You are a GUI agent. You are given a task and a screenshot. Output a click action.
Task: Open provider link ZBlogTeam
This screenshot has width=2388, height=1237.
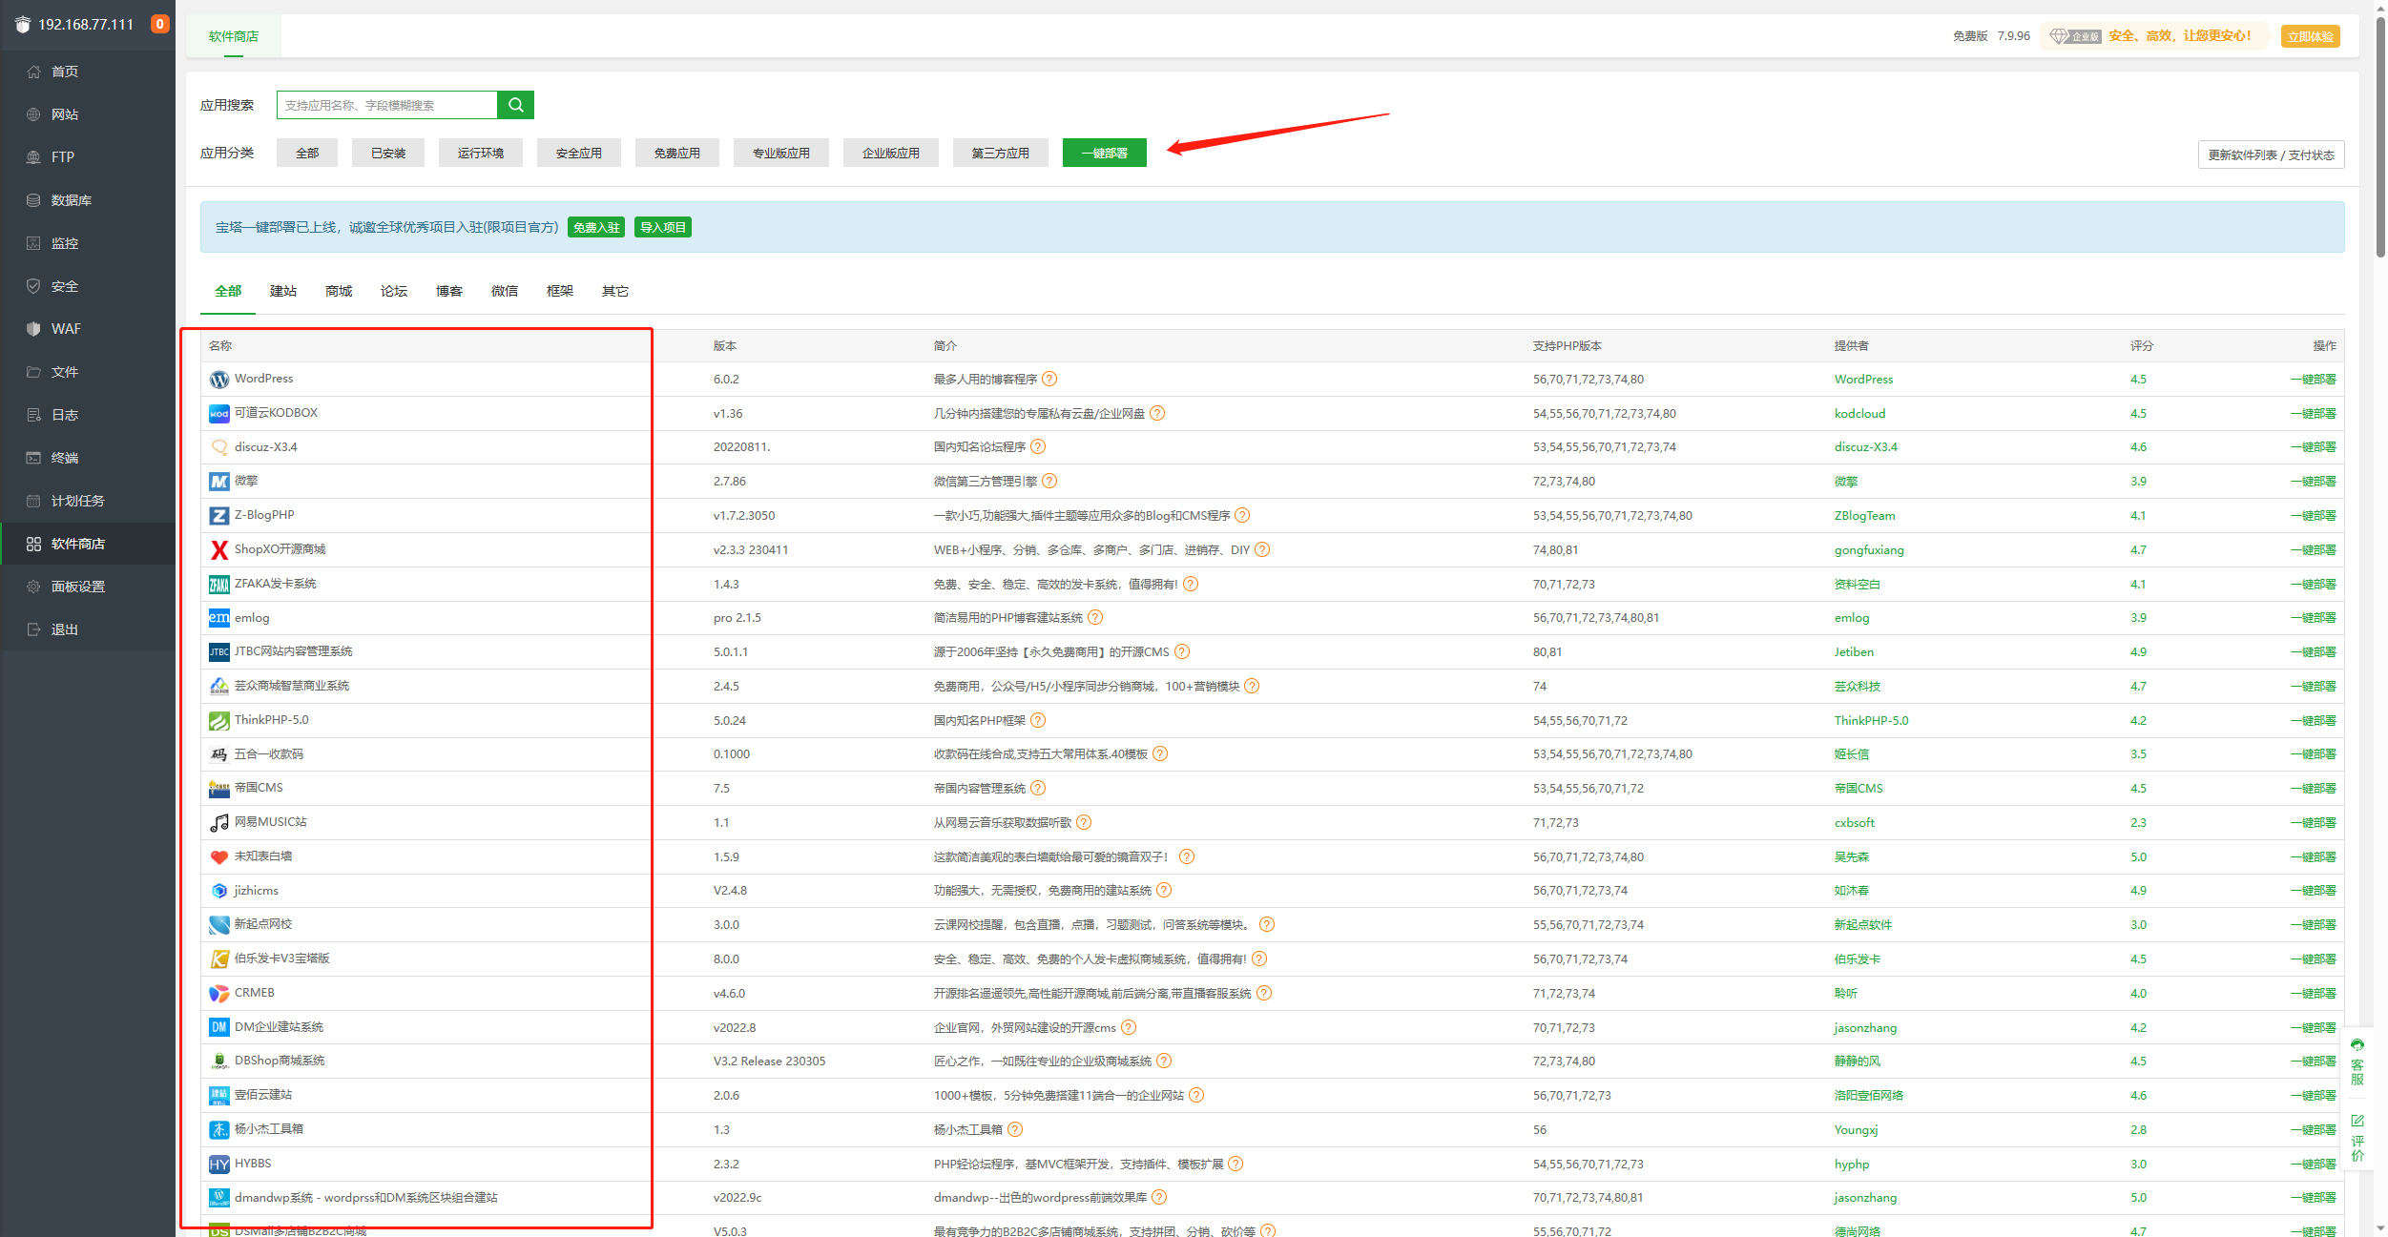(x=1864, y=516)
